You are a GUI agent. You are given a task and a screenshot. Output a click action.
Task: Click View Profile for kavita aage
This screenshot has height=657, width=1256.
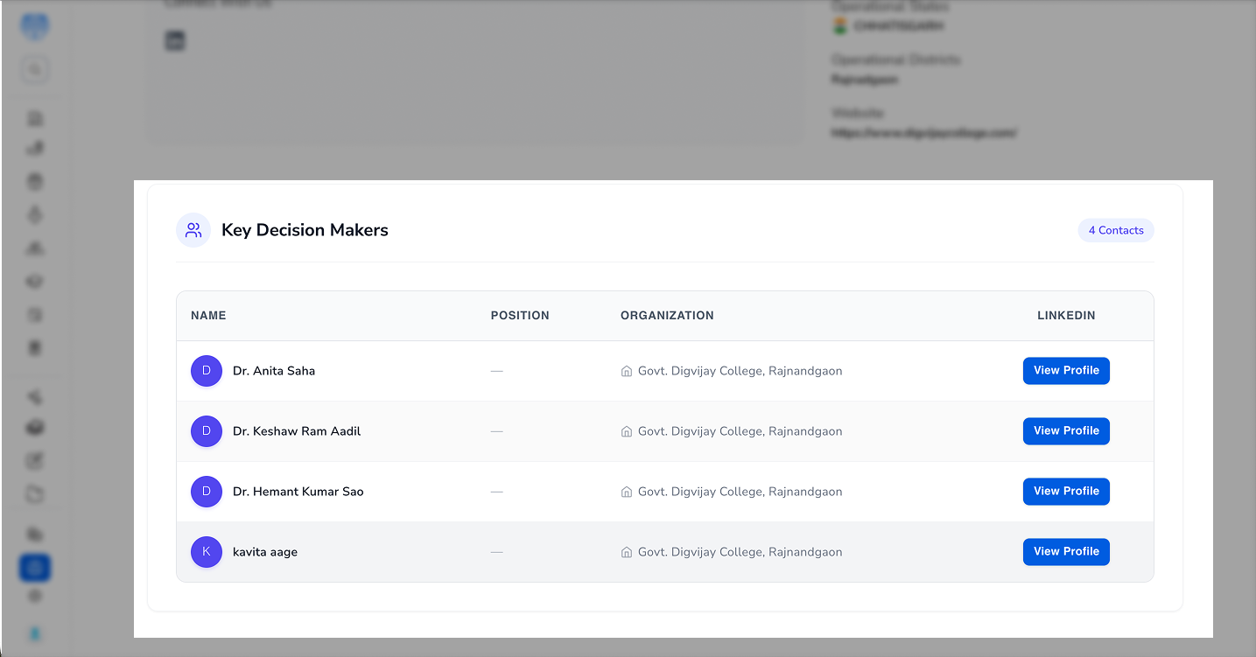click(x=1066, y=551)
